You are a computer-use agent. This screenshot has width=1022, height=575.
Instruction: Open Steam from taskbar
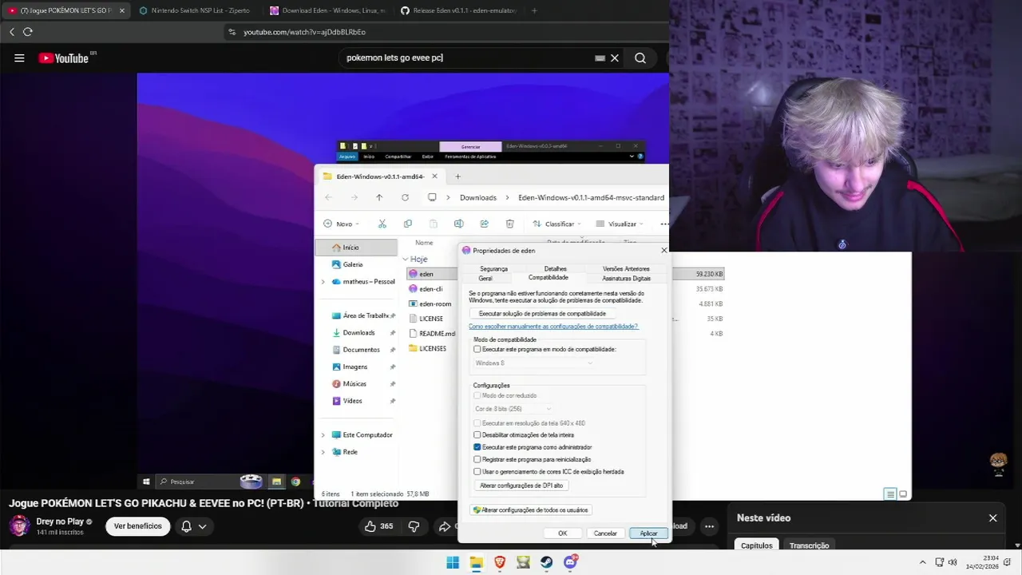547,563
